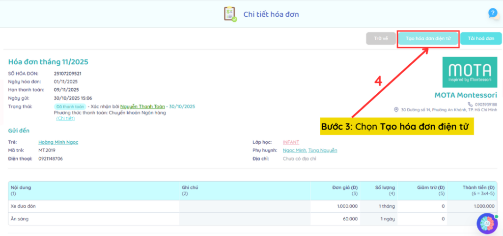Click the phone icon beside 0903939188
503x236 pixels.
pos(470,104)
